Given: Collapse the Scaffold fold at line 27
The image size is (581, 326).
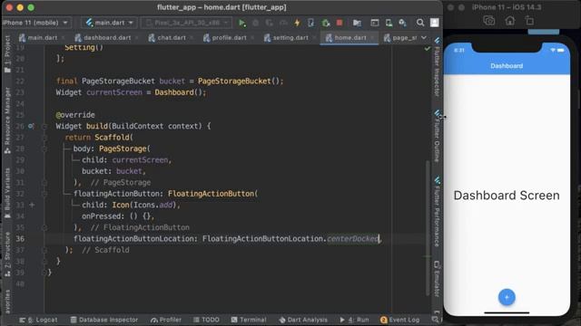Looking at the screenshot, I should pyautogui.click(x=44, y=138).
